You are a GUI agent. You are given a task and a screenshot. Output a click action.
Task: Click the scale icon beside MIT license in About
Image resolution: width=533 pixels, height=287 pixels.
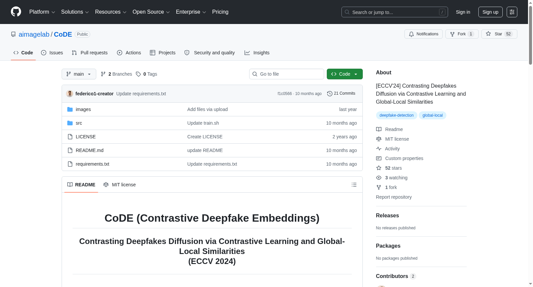[379, 139]
